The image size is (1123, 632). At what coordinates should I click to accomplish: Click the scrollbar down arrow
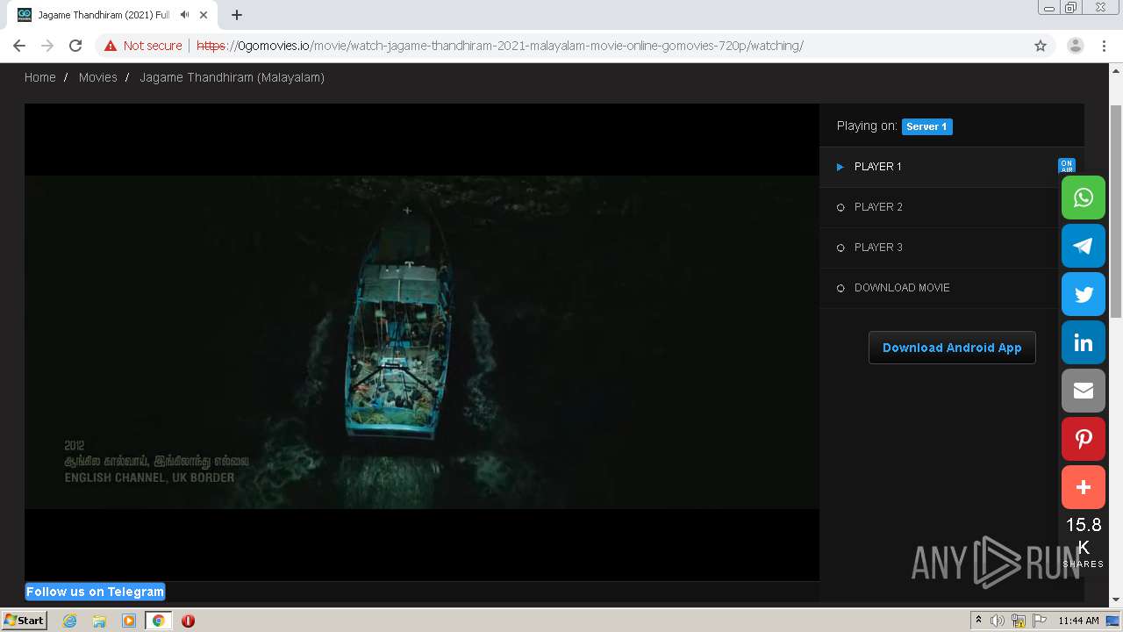[1116, 600]
